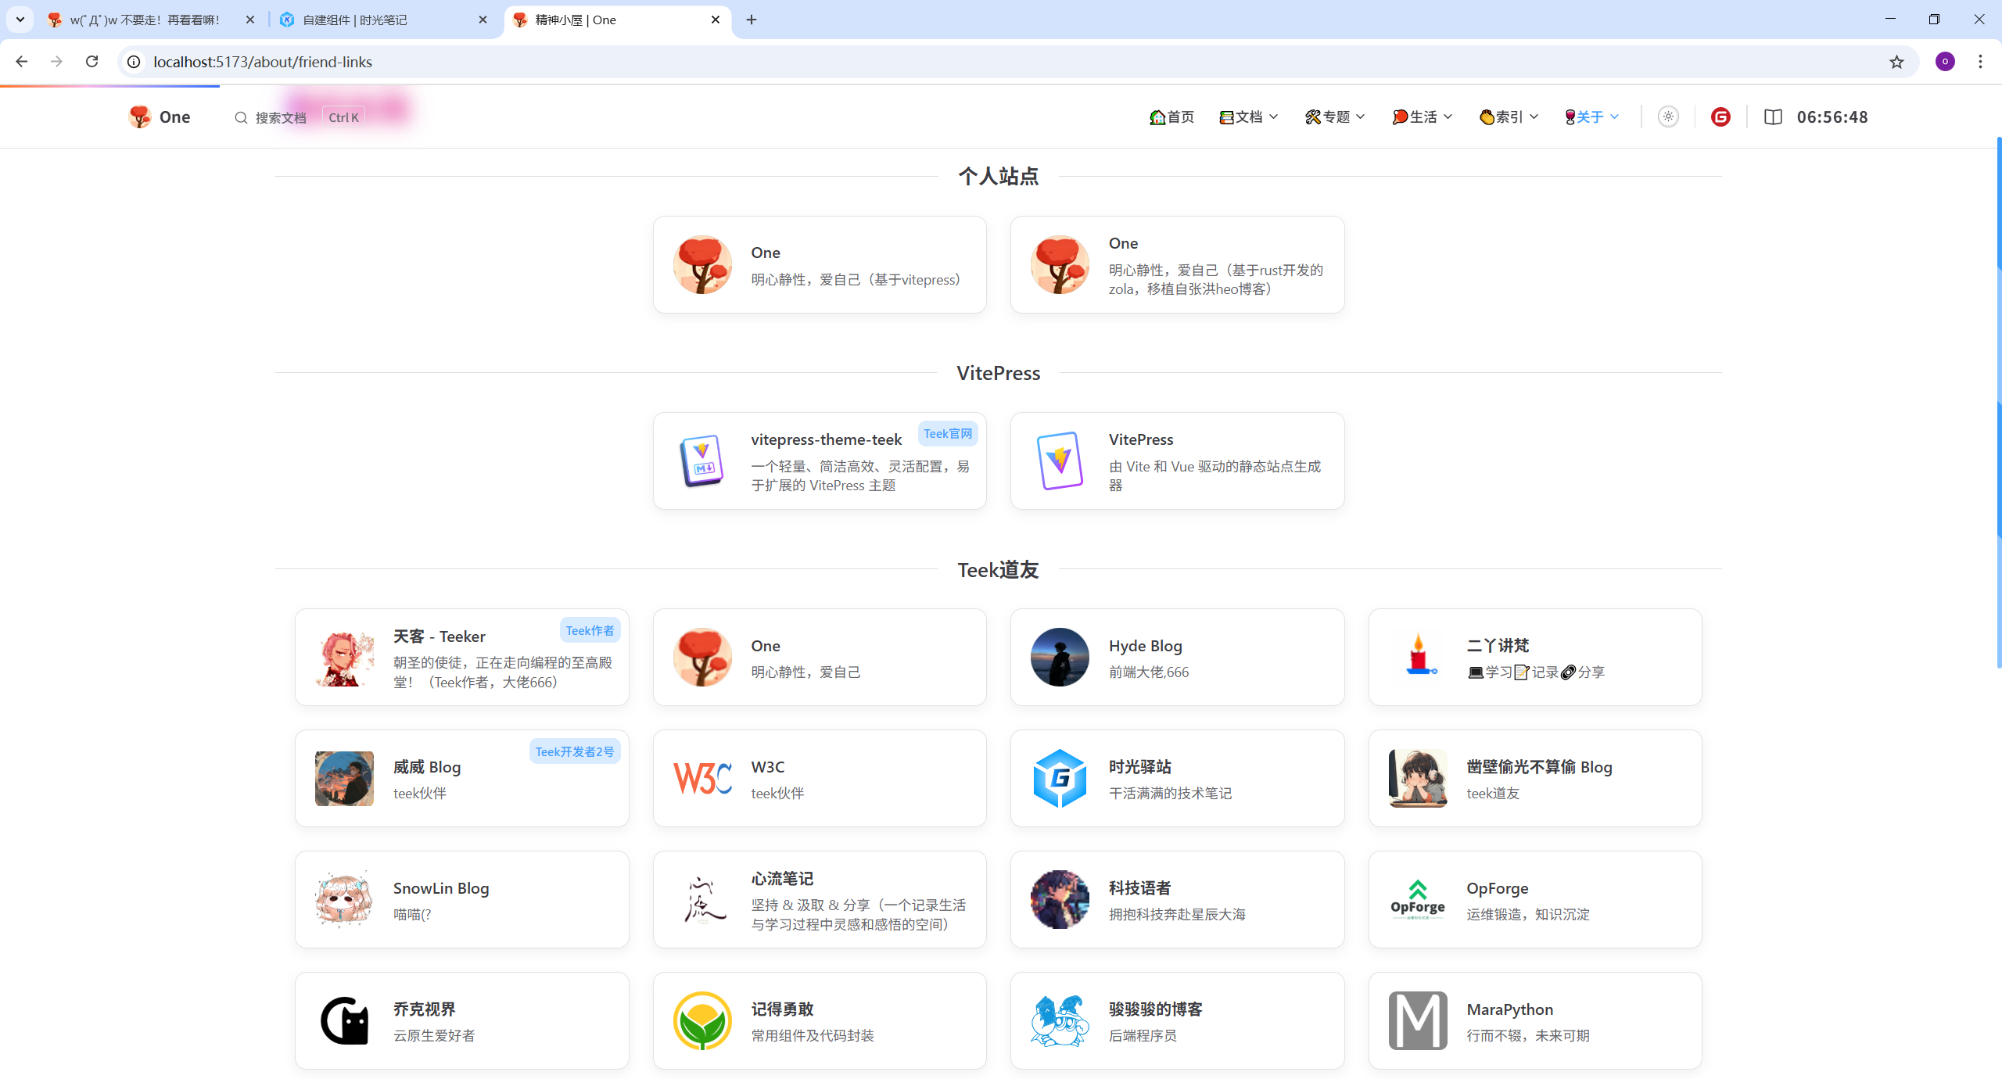Switch to the 自建组件 | 时光笔记 tab
The width and height of the screenshot is (2002, 1079).
[x=383, y=20]
